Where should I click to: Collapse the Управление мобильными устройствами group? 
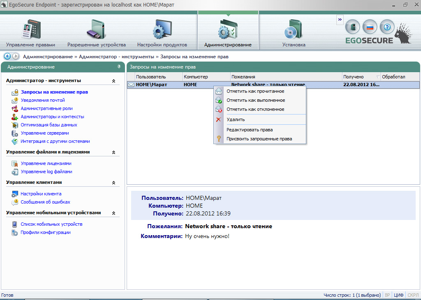[113, 213]
